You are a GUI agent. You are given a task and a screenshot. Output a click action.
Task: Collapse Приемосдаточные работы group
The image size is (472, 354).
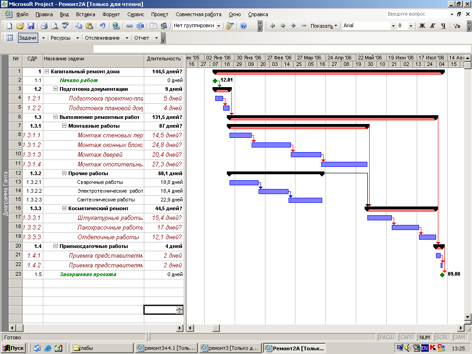55,246
